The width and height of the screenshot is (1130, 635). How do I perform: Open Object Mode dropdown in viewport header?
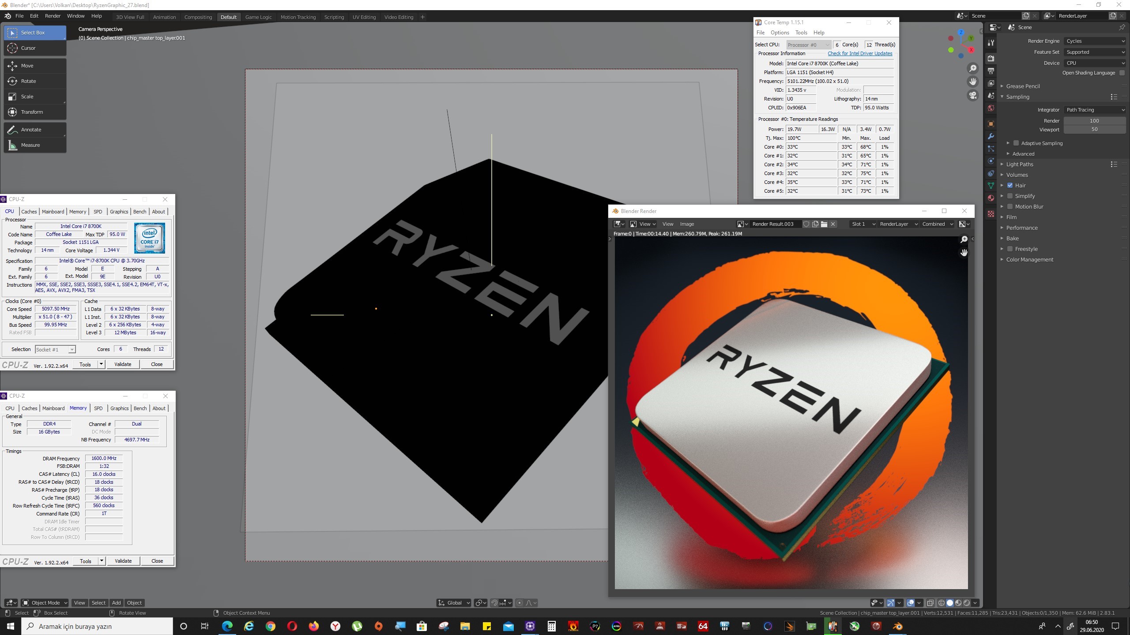click(x=45, y=603)
